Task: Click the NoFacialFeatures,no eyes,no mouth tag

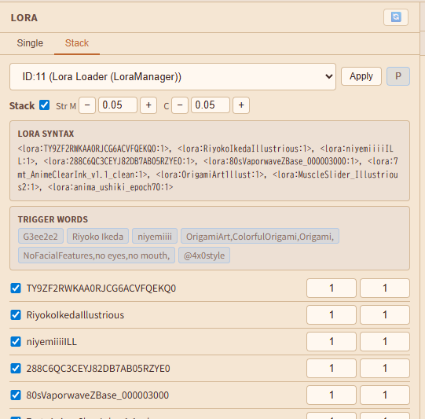Action: tap(97, 255)
